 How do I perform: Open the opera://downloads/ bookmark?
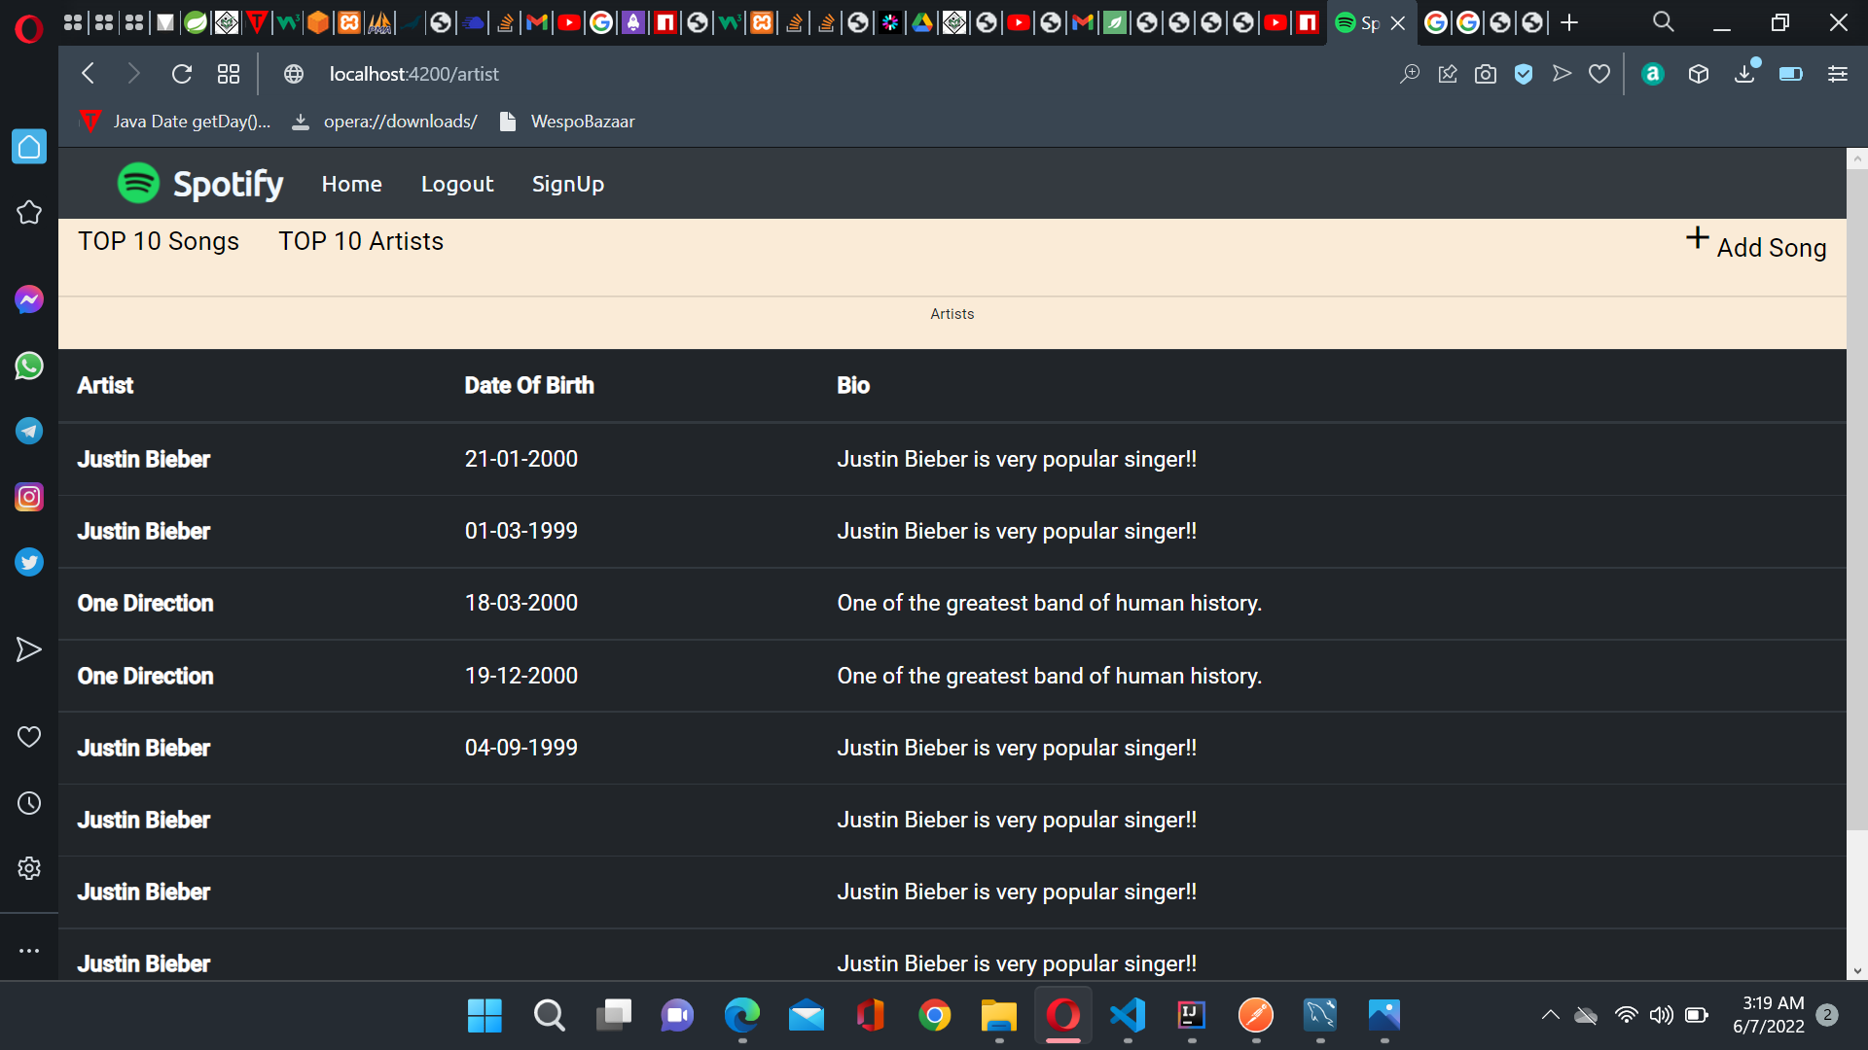point(385,122)
